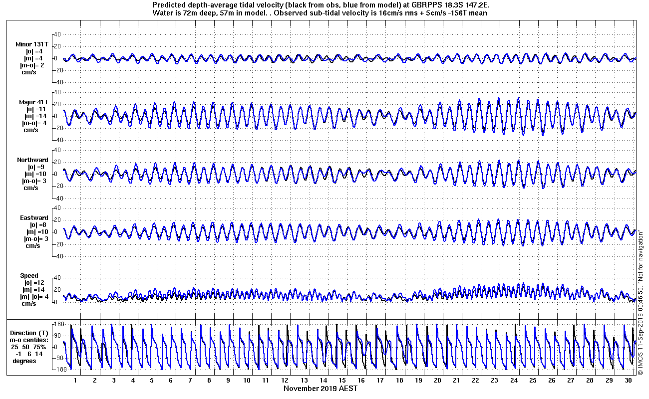The width and height of the screenshot is (649, 399).
Task: Click date label 17 on the x-axis
Action: click(x=380, y=380)
